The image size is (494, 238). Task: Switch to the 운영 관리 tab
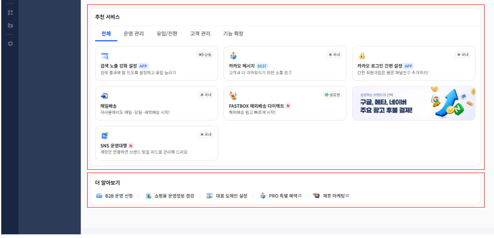click(134, 34)
